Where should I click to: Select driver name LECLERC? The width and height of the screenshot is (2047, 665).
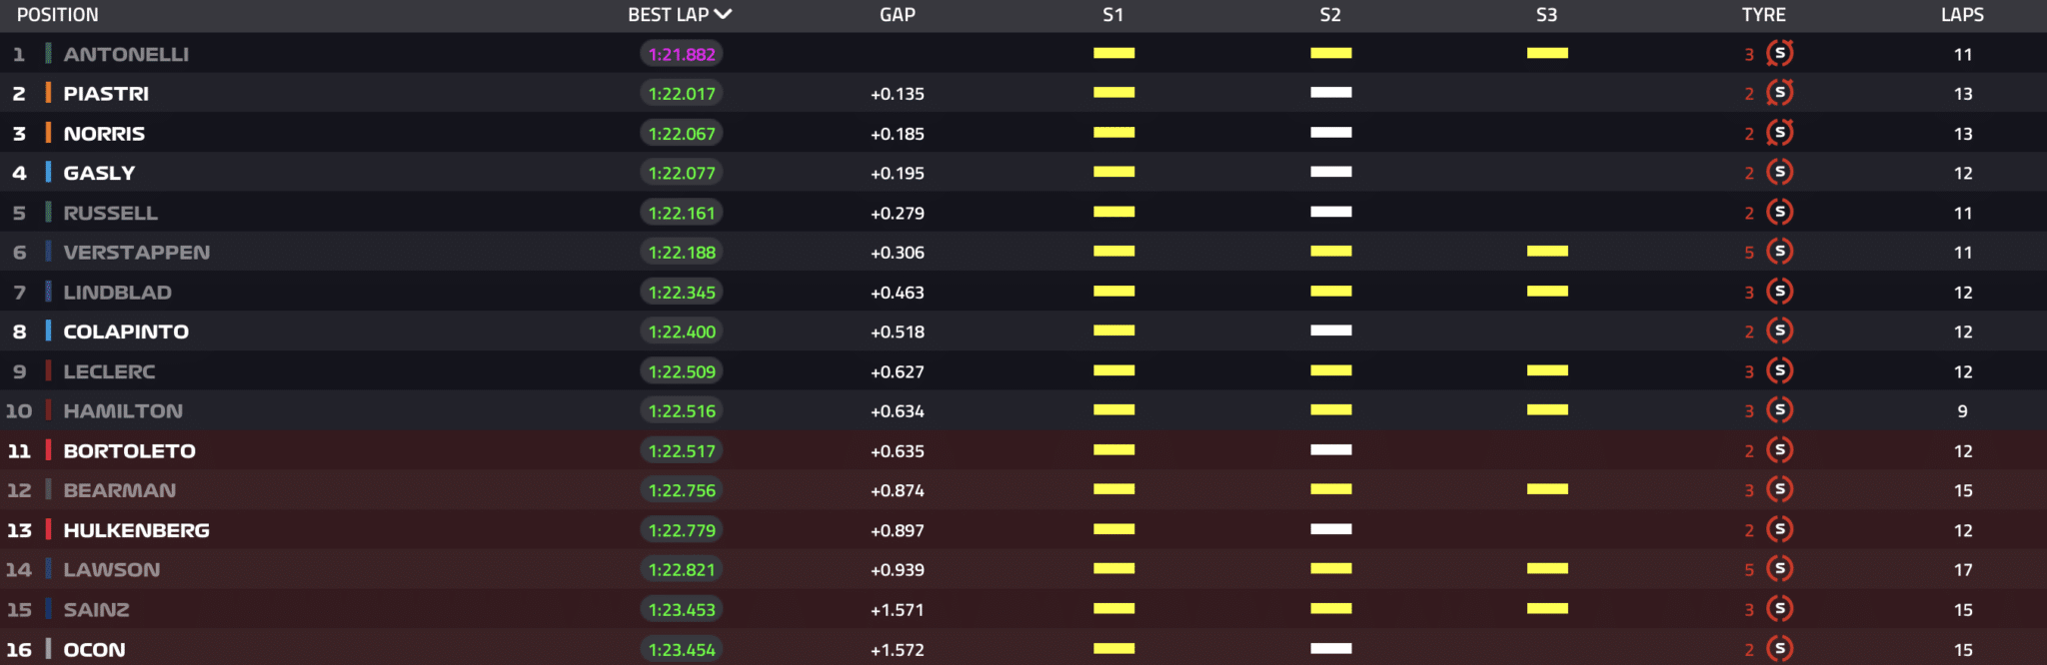coord(110,371)
